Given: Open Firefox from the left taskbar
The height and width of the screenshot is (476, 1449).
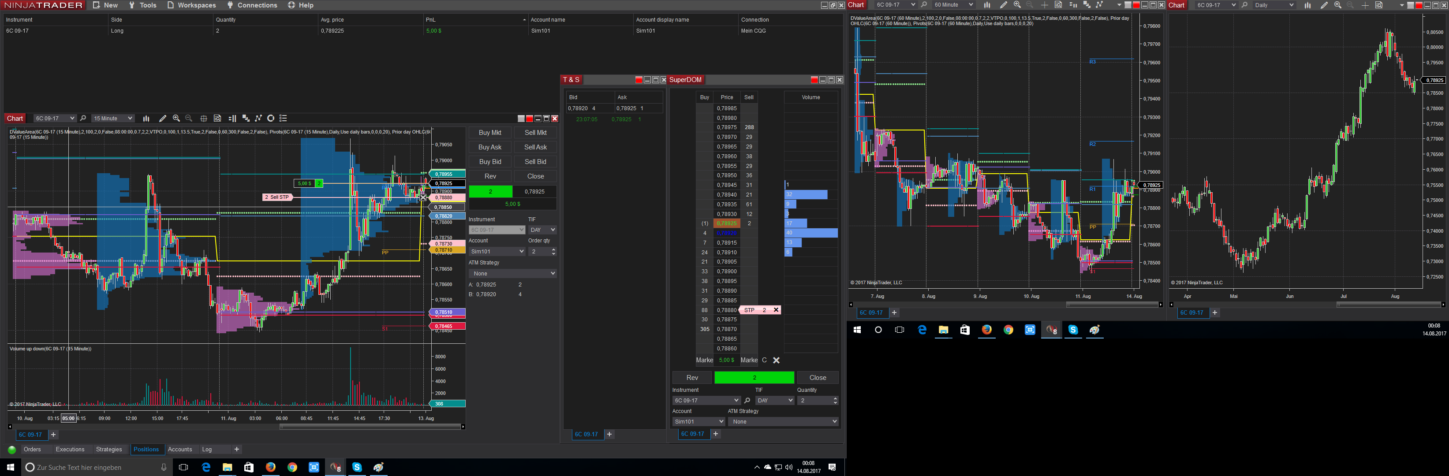Looking at the screenshot, I should pyautogui.click(x=271, y=467).
